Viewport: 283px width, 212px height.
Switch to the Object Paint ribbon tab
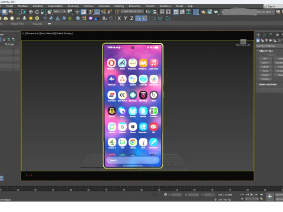(18, 24)
